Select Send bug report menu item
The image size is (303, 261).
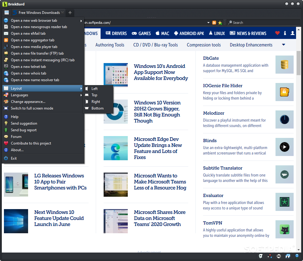43,130
